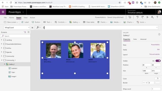Insert a Data table
Viewport: 162px width, 91px height.
(89, 22)
